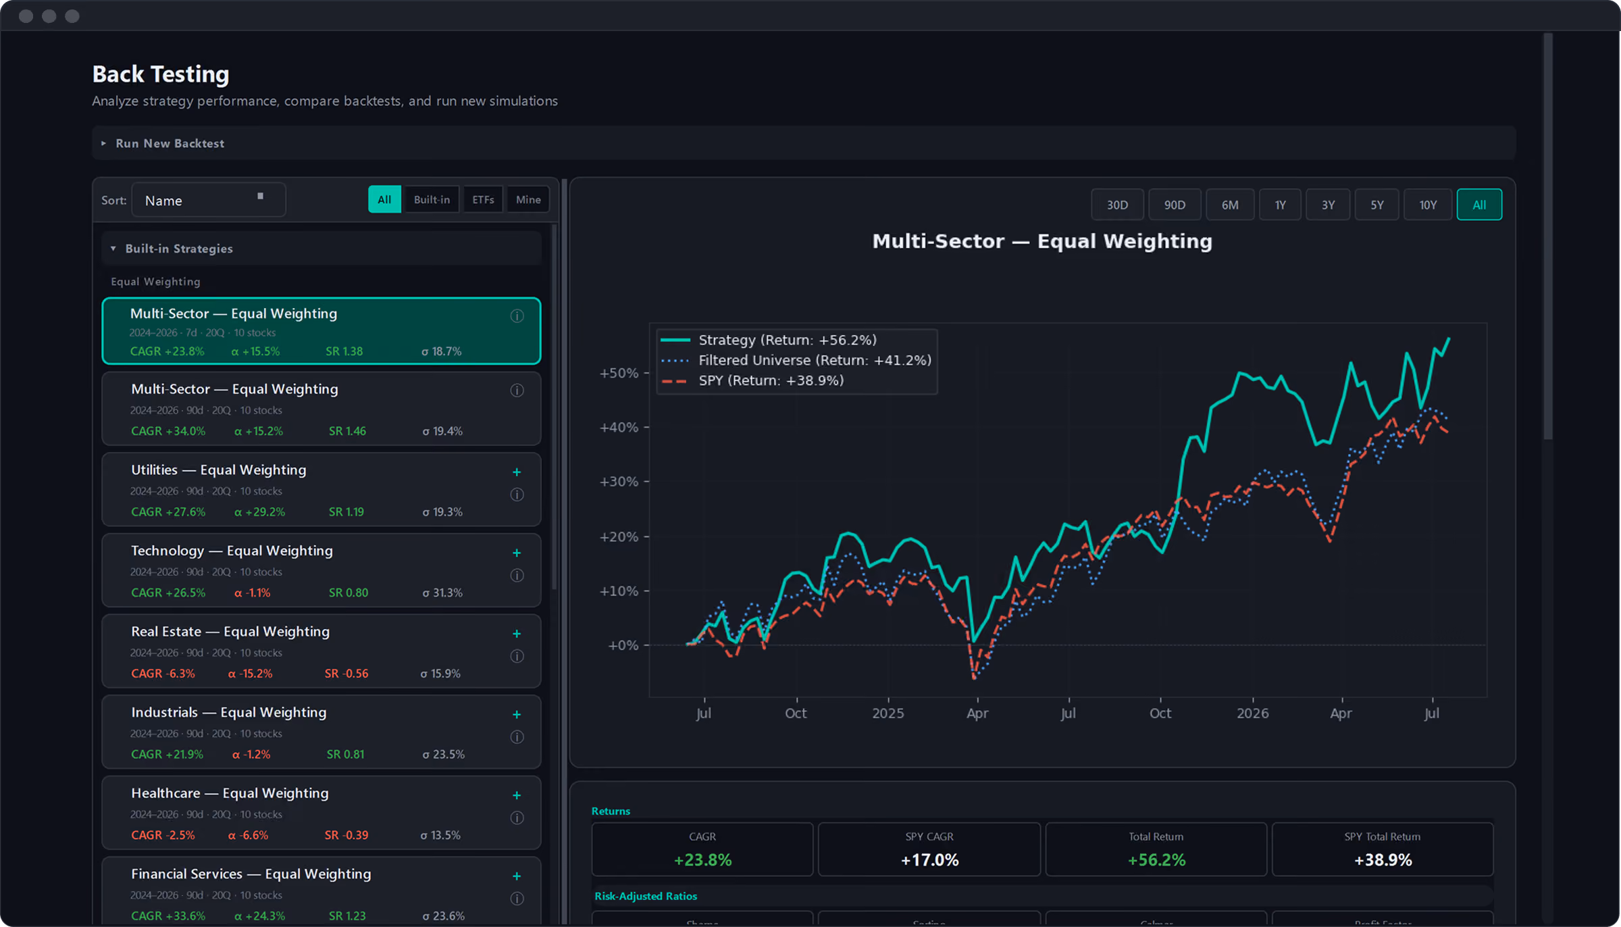
Task: Switch to the Mine filter tab
Action: [528, 199]
